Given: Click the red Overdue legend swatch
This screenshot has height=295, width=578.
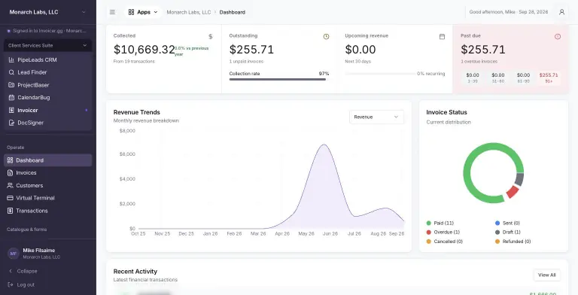Looking at the screenshot, I should [429, 233].
